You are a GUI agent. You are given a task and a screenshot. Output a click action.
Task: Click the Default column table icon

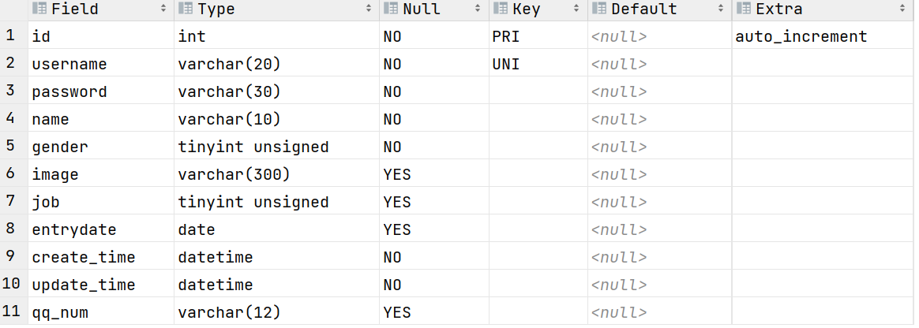599,9
